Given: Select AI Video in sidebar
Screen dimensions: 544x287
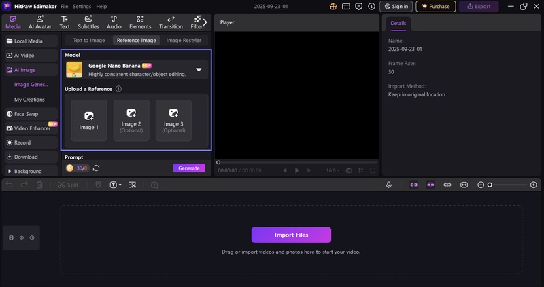Looking at the screenshot, I should 31,56.
